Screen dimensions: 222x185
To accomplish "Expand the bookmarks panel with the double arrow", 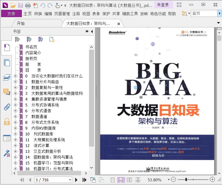I will (x=87, y=31).
